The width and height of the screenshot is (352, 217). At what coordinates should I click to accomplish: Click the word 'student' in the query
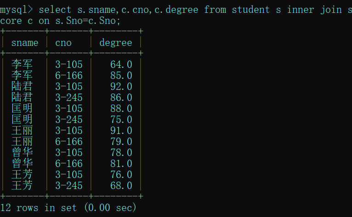pyautogui.click(x=250, y=10)
